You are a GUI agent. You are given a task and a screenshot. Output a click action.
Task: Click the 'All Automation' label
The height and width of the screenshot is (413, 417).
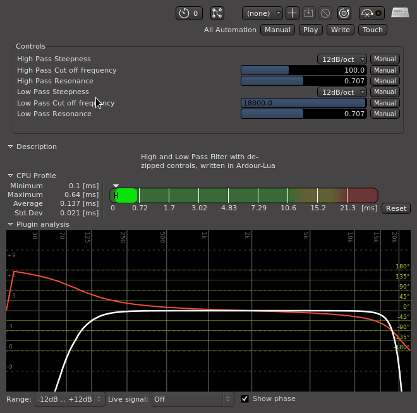click(230, 30)
